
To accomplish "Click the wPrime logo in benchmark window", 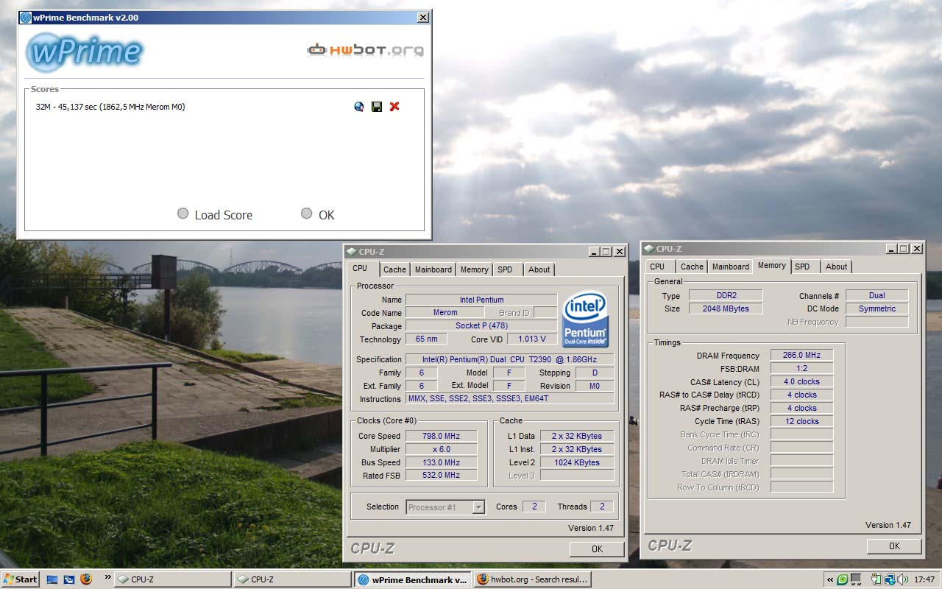I will [x=84, y=52].
